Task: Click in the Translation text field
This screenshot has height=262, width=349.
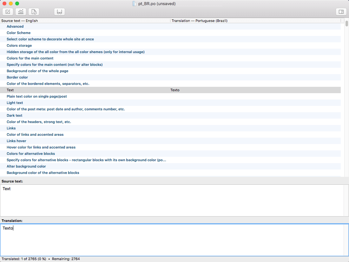Action: 171,240
